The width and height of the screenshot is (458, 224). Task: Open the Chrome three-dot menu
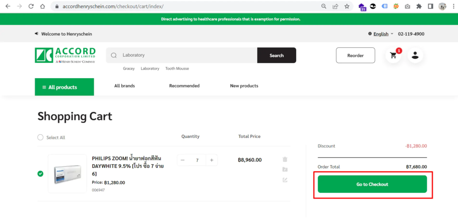click(x=453, y=6)
